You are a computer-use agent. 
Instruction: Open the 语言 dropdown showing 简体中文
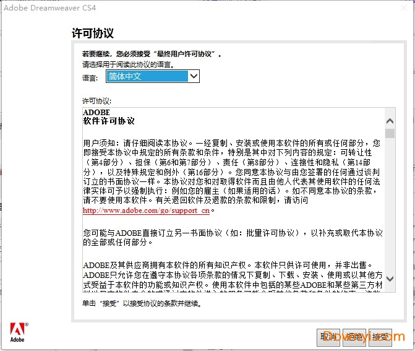pyautogui.click(x=153, y=76)
